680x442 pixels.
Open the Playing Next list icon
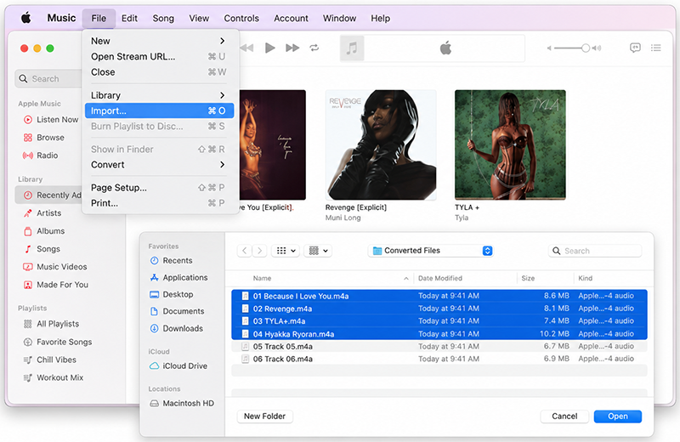(x=655, y=48)
